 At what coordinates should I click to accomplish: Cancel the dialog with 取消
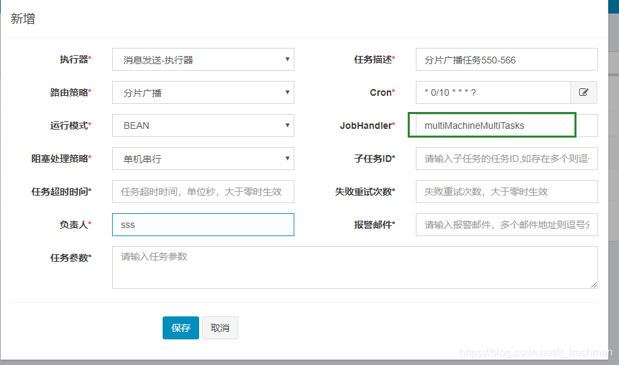pyautogui.click(x=220, y=327)
